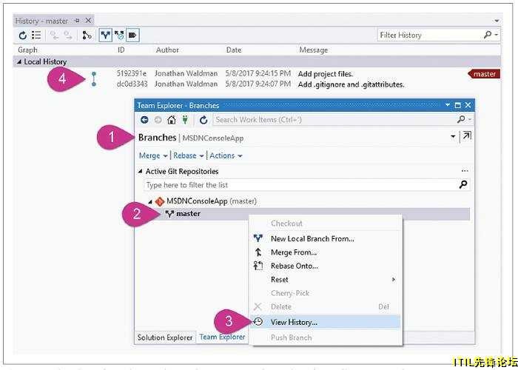
Task: Click the 'Add project files.' message
Action: click(326, 74)
